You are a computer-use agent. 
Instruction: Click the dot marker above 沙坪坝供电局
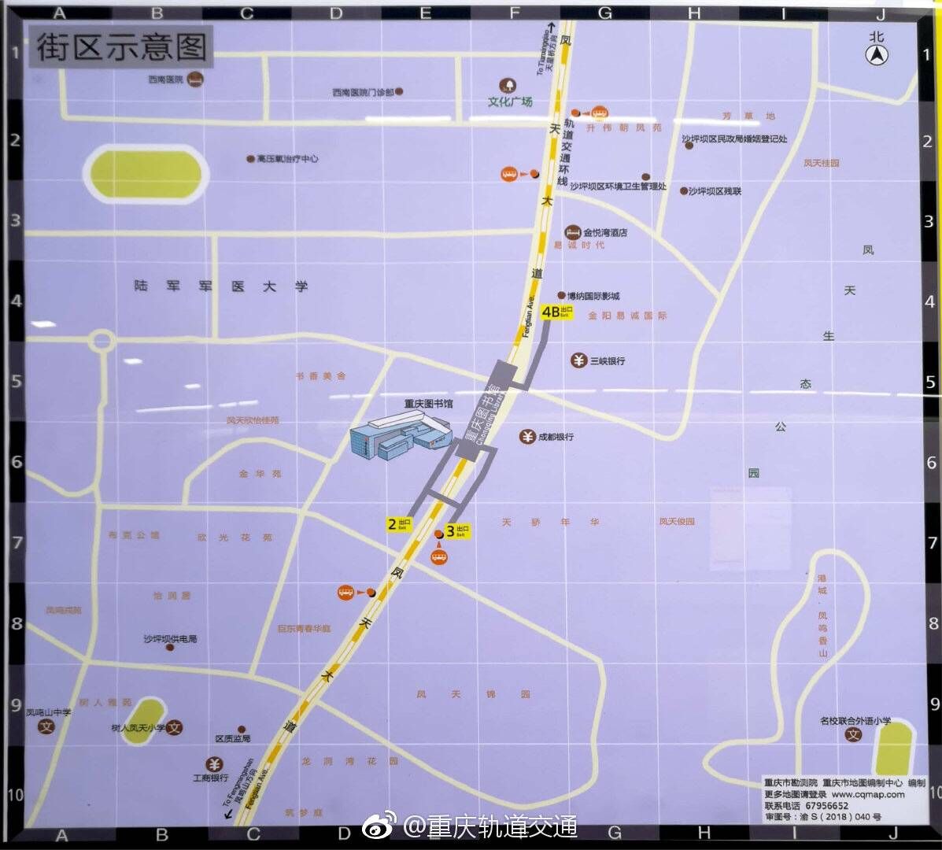[170, 648]
